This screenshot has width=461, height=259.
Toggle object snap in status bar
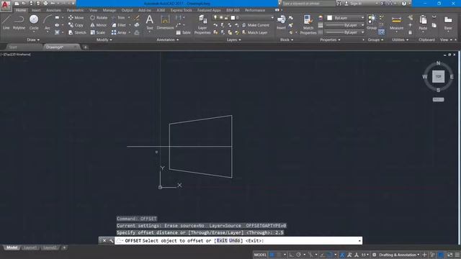coord(329,255)
